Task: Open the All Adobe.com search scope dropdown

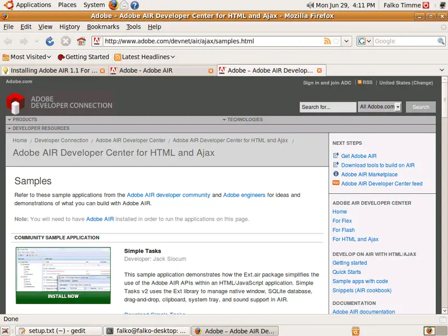Action: point(380,107)
